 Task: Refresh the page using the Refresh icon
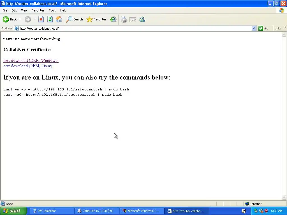pos(50,19)
